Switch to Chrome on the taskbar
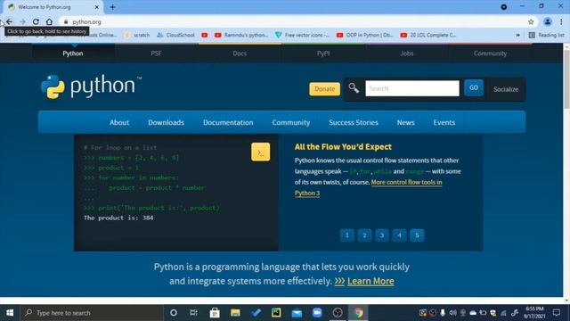This screenshot has height=321, width=570. pyautogui.click(x=358, y=313)
